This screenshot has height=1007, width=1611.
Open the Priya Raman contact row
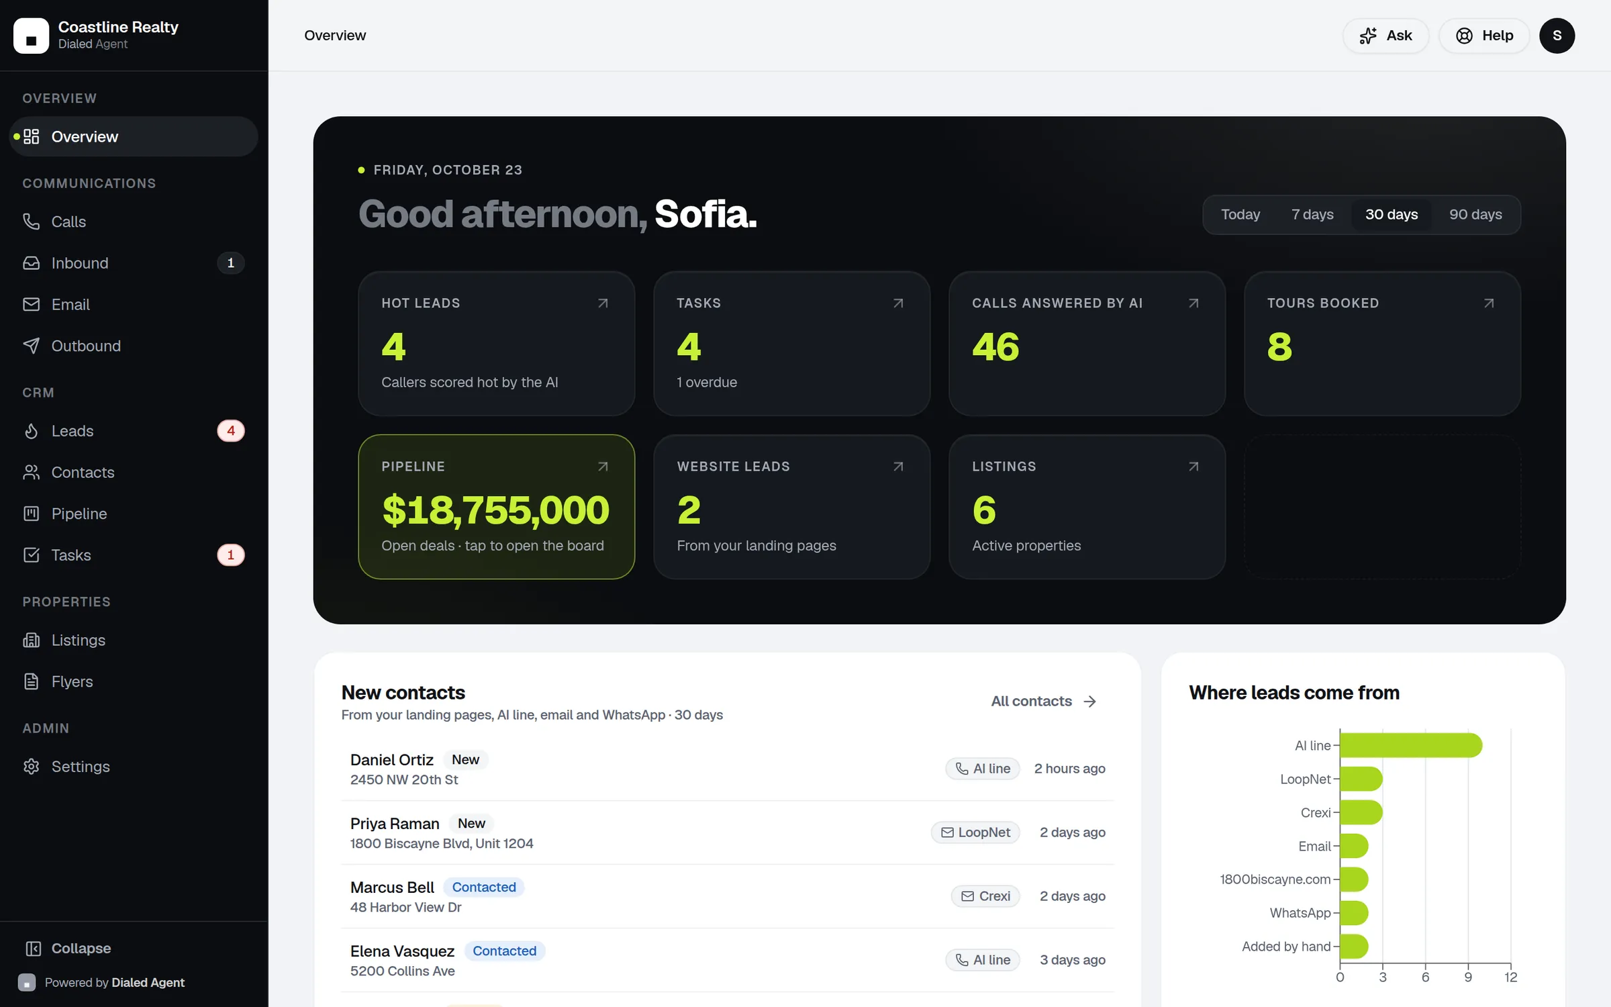click(728, 832)
